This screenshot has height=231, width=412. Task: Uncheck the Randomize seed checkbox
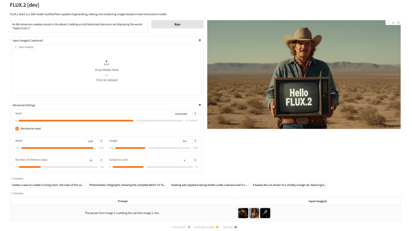coord(17,129)
